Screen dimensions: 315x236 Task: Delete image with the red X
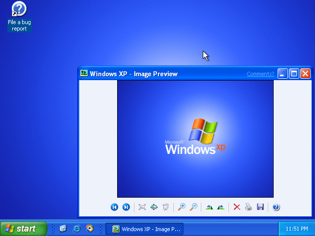click(x=237, y=207)
